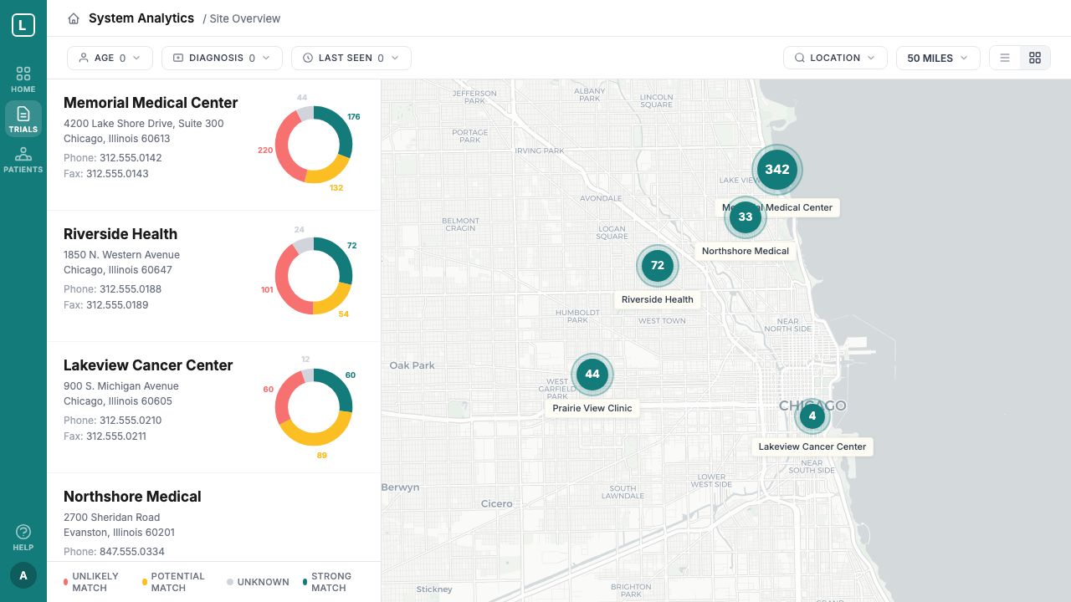
Task: Click the Strong Match legend color dot
Action: tap(305, 582)
